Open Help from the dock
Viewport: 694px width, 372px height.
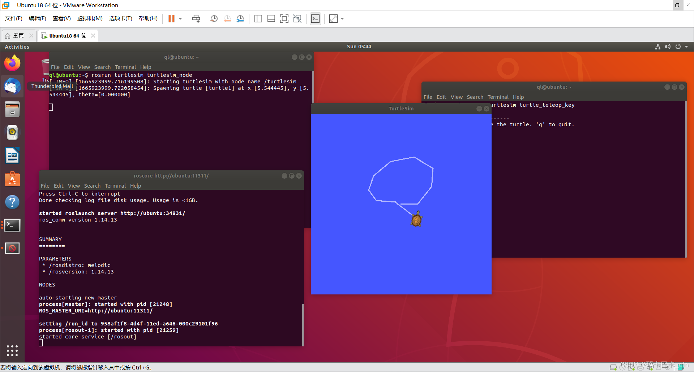pyautogui.click(x=12, y=202)
